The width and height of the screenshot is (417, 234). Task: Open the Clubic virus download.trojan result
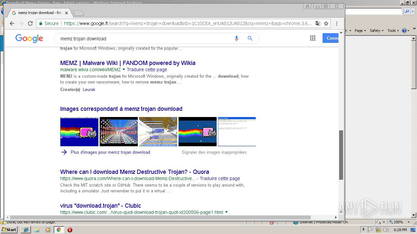click(101, 206)
